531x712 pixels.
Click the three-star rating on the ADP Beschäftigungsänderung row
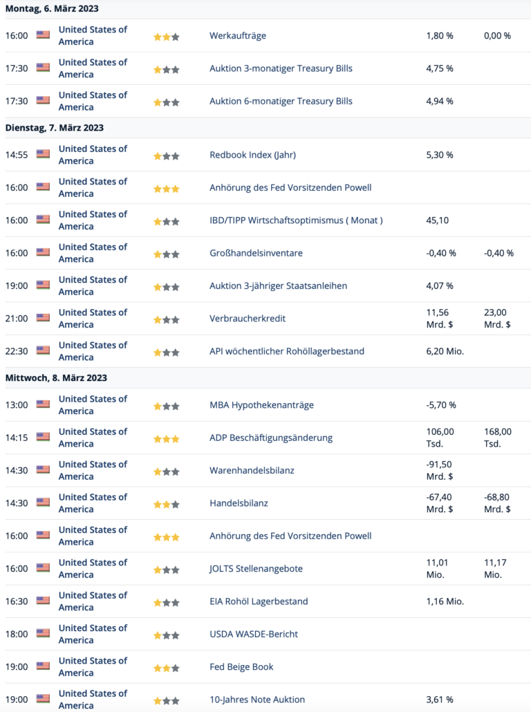(x=166, y=439)
